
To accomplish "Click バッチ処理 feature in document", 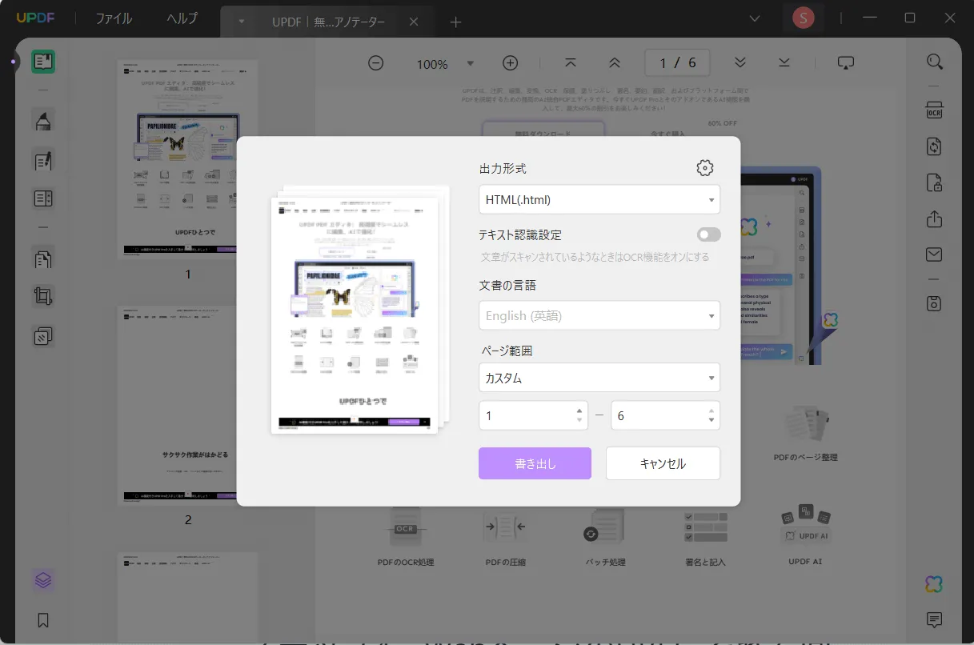I will click(605, 536).
